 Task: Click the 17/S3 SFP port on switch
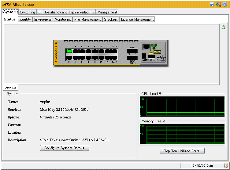click(132, 51)
